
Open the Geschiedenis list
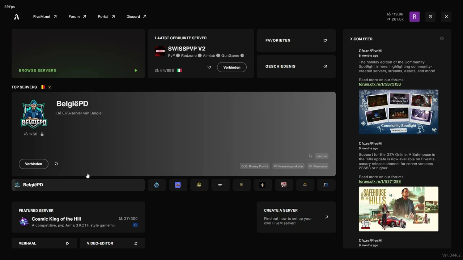click(296, 66)
